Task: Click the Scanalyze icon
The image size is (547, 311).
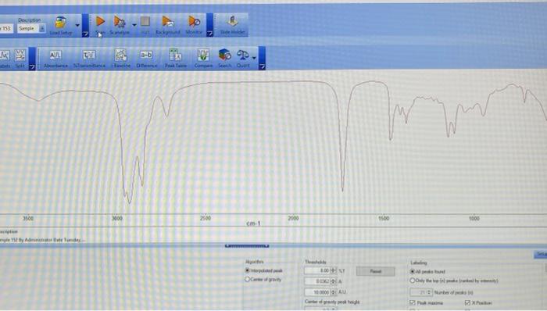Action: pos(120,22)
